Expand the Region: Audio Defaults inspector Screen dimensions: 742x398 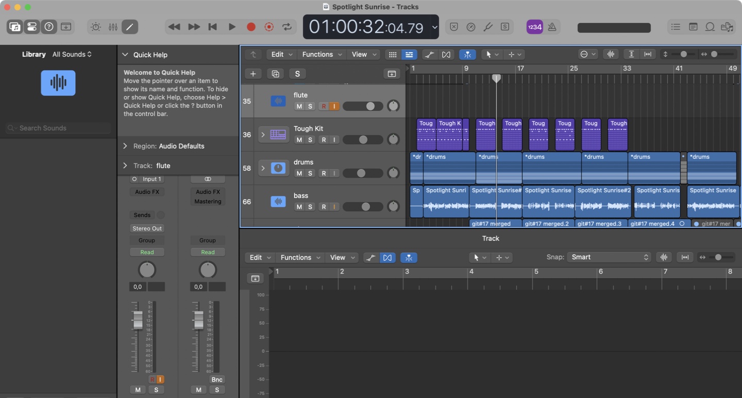(x=125, y=146)
